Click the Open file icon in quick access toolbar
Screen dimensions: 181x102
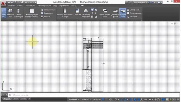point(12,2)
